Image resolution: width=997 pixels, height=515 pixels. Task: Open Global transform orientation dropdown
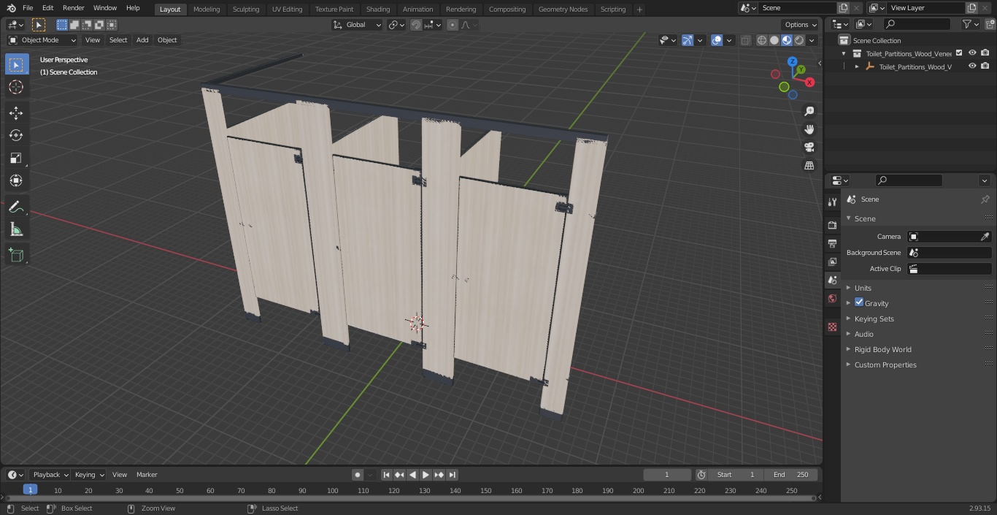click(x=358, y=25)
